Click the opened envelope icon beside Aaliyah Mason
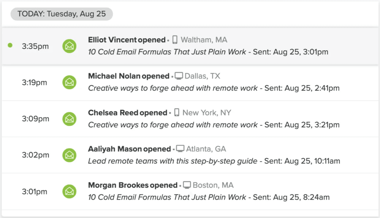Screen dimensions: 380x218 coord(69,155)
